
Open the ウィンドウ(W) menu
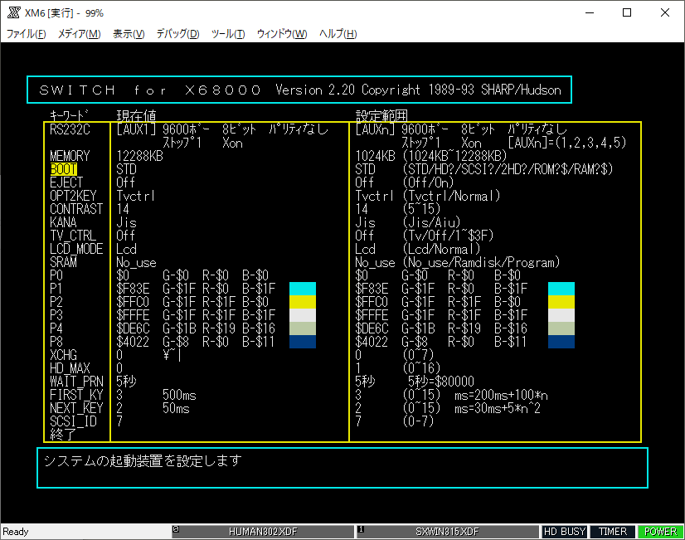tap(282, 34)
